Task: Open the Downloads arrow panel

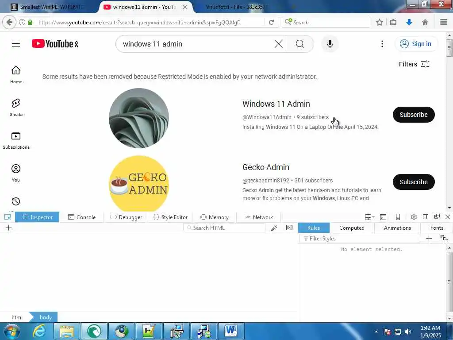Action: pyautogui.click(x=409, y=22)
